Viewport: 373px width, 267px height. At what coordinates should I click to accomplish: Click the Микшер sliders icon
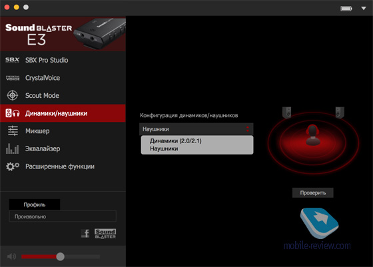(x=13, y=131)
